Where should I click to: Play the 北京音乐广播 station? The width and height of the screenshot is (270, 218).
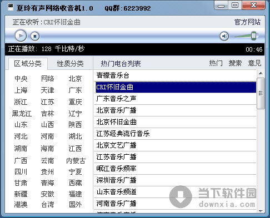coord(175,110)
